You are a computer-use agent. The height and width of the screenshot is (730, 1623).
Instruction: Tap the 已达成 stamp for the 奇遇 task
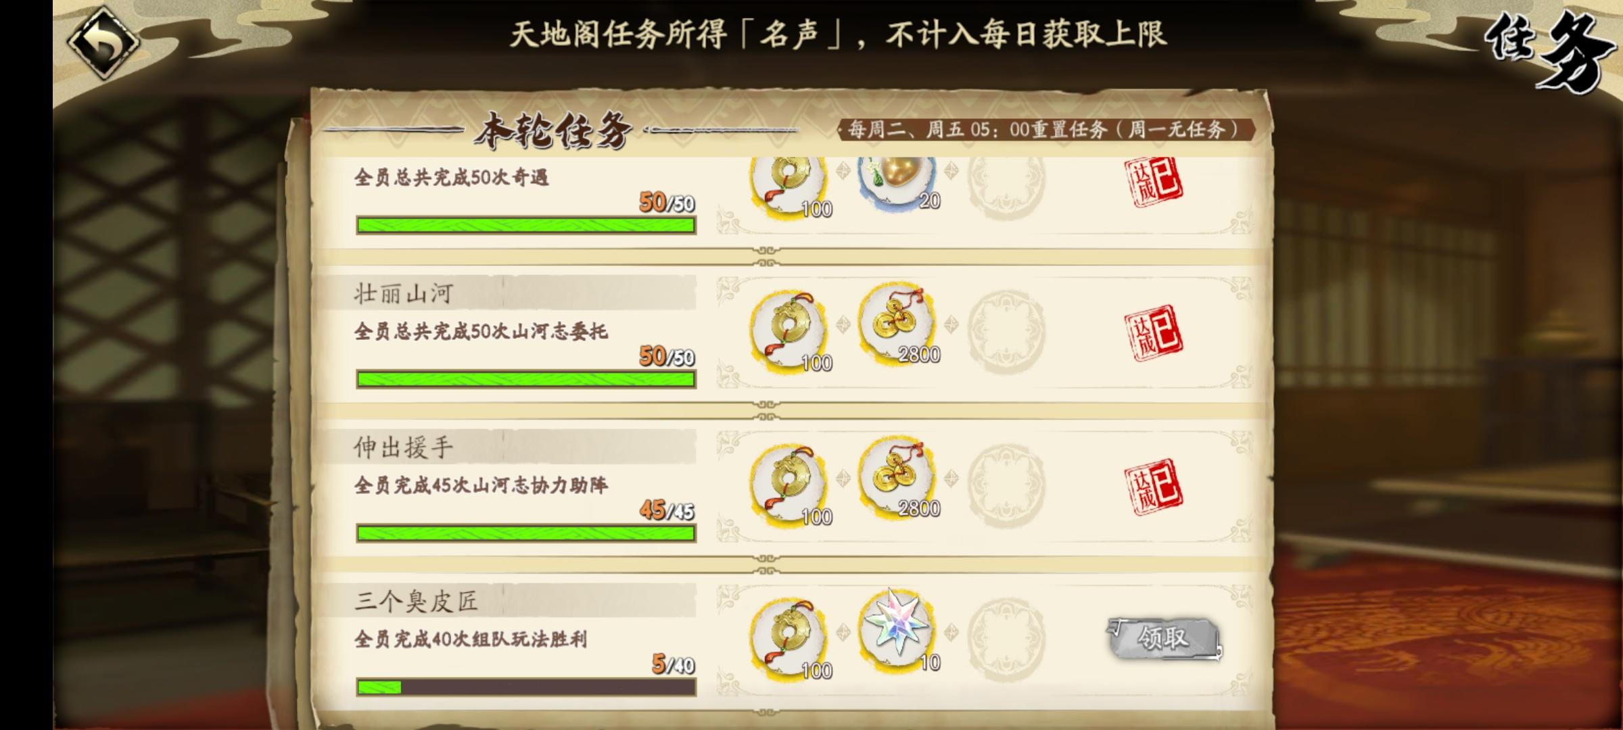[x=1154, y=181]
